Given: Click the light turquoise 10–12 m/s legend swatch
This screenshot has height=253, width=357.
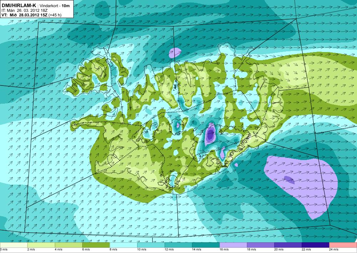Looking at the screenshot, I should (x=151, y=245).
